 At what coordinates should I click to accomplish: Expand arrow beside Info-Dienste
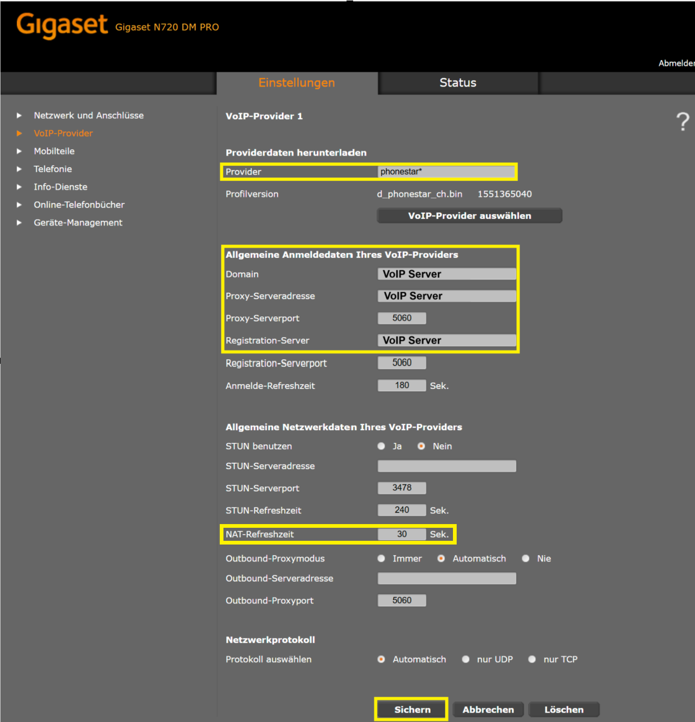click(x=19, y=187)
